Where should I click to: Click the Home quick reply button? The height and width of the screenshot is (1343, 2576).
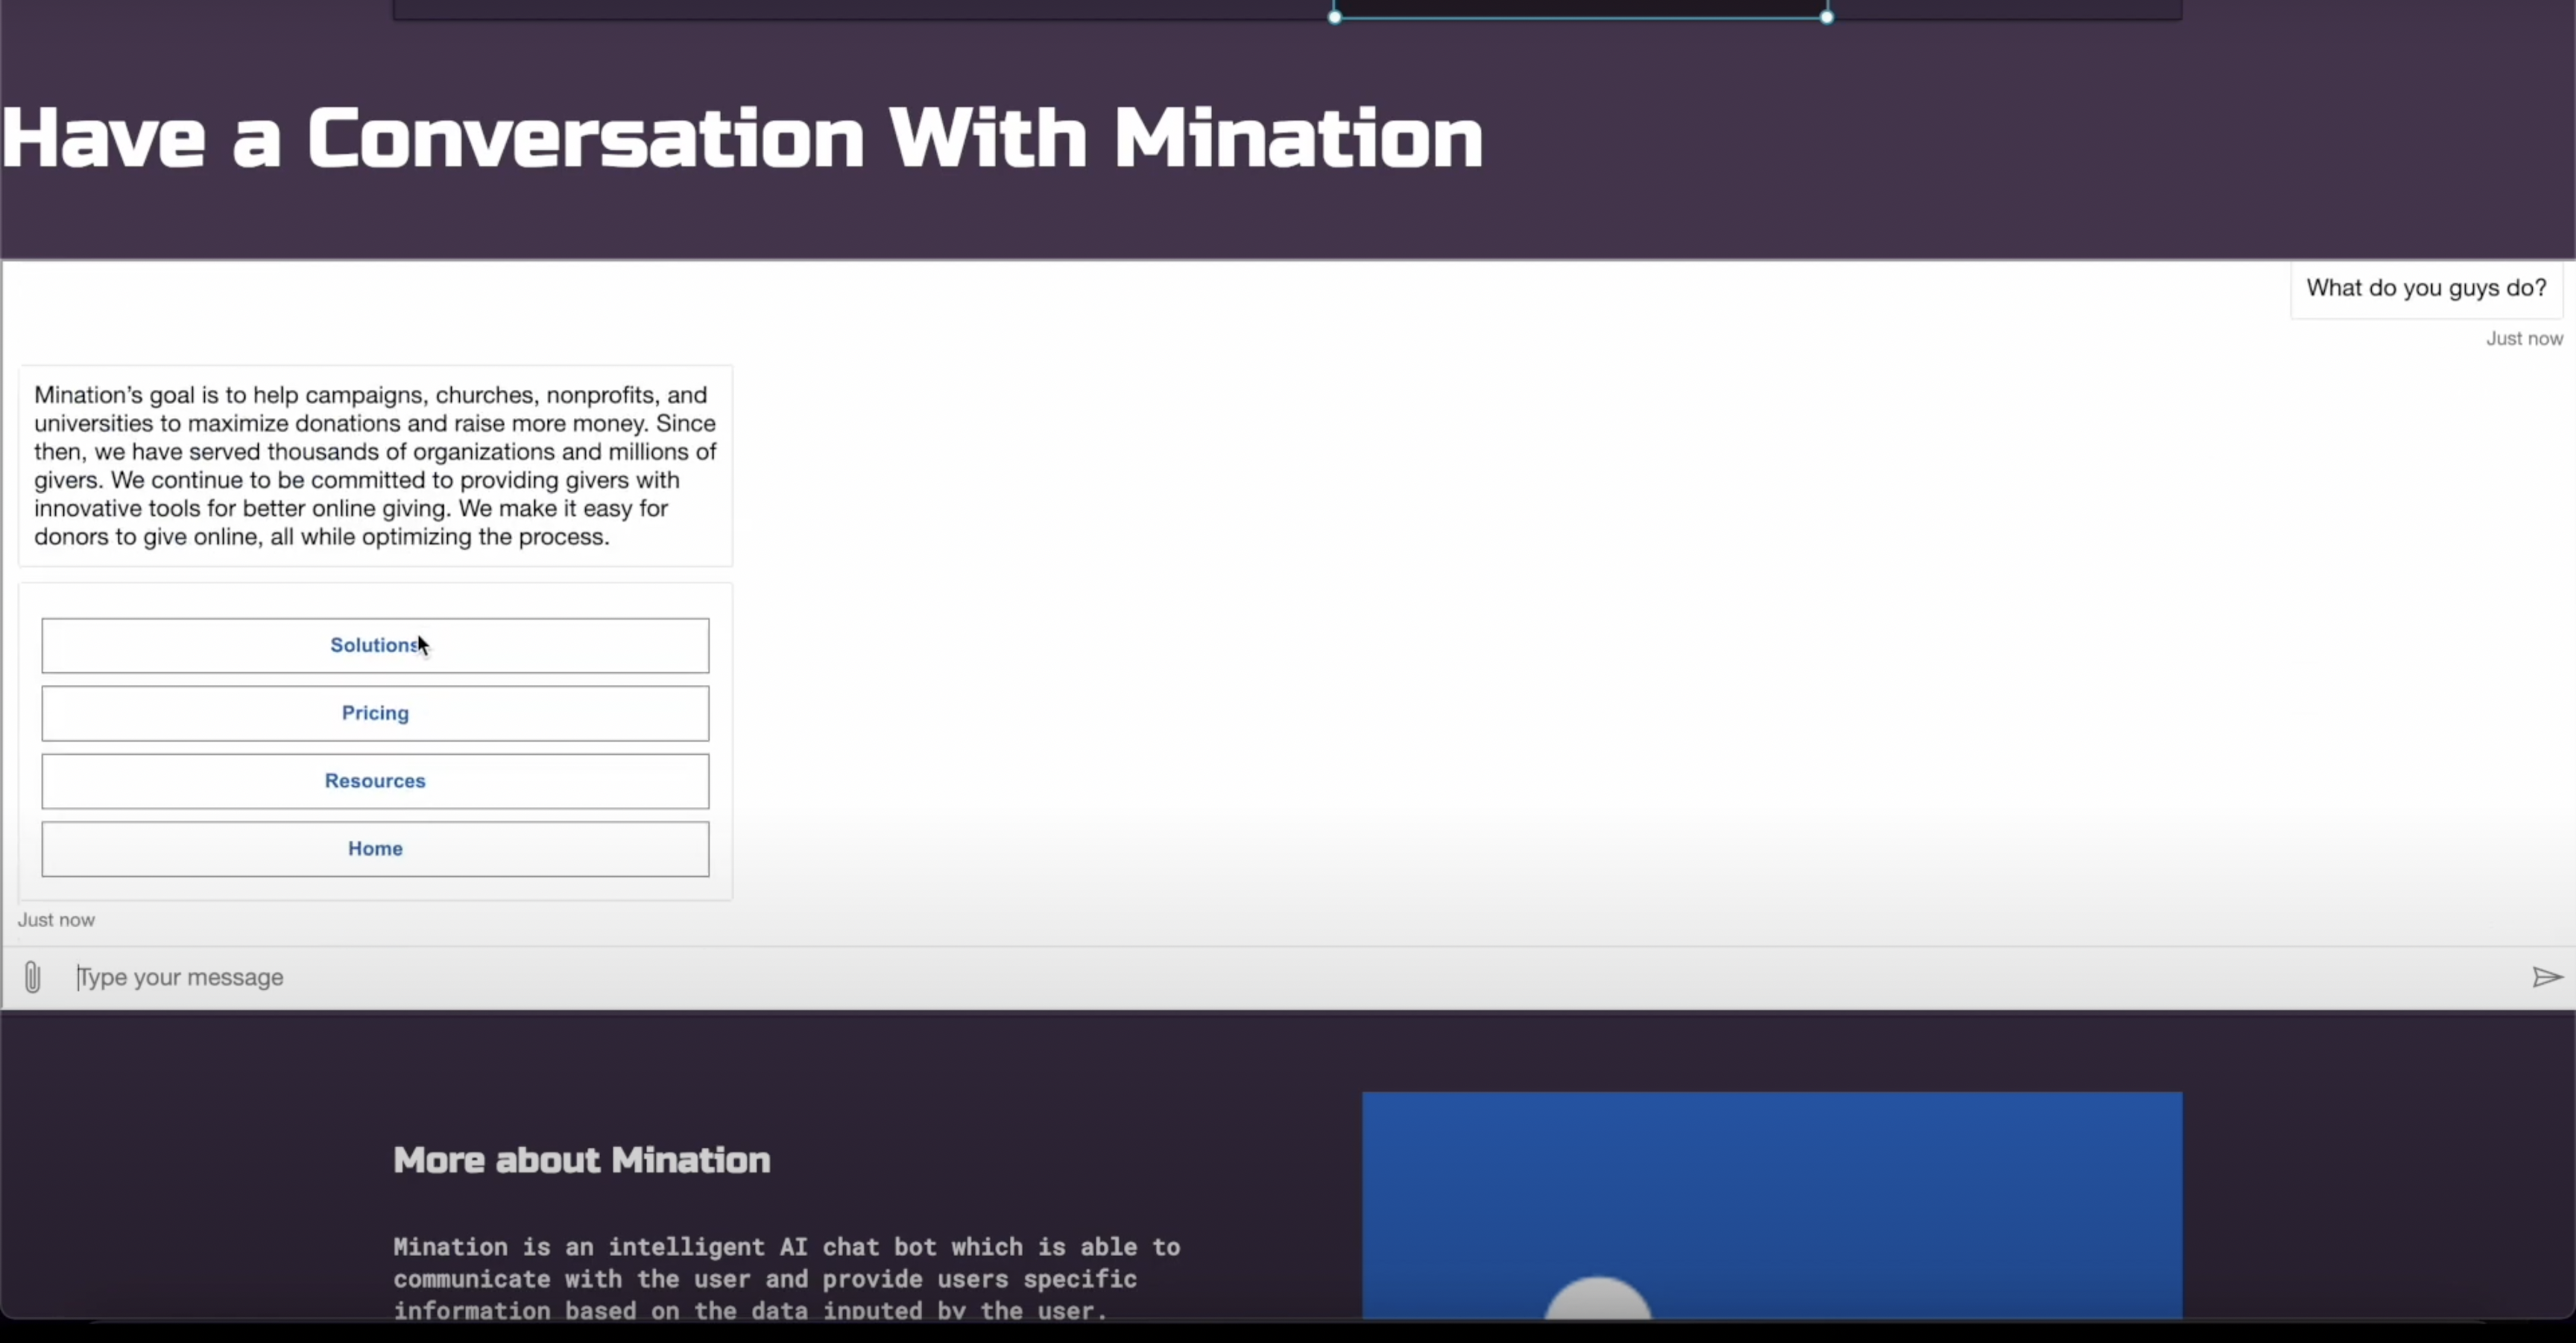375,849
